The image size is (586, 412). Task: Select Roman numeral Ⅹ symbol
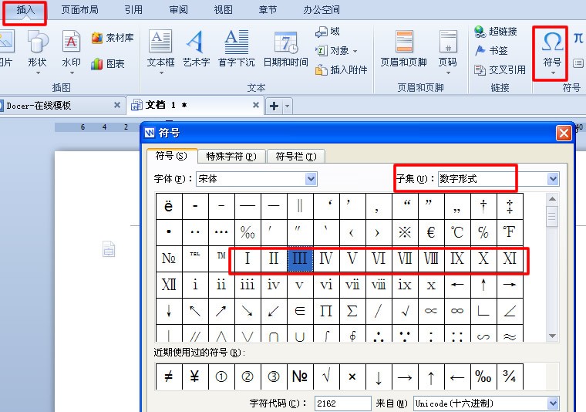(x=483, y=258)
